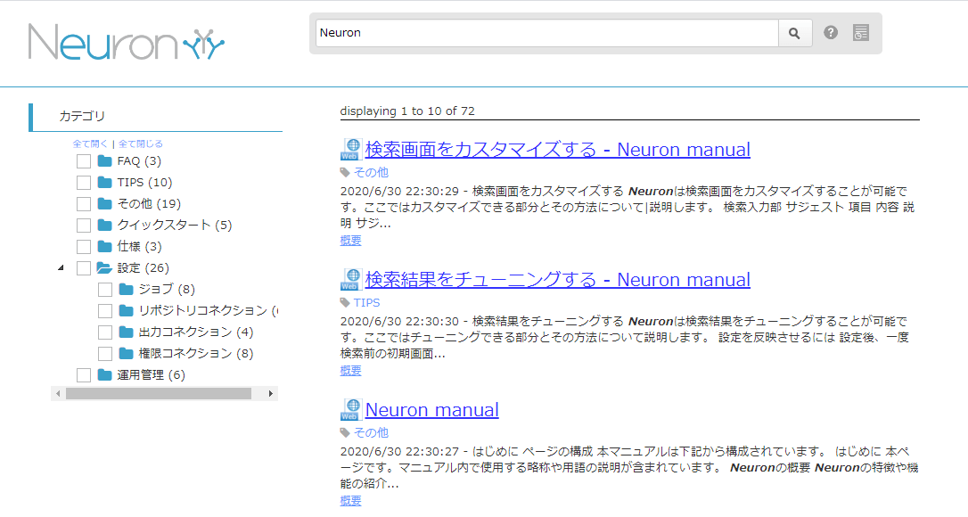
Task: Click the 権限コネクション folder icon
Action: tap(126, 353)
